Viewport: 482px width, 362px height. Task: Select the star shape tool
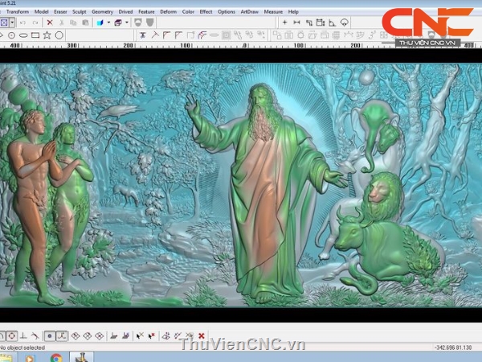pos(47,35)
